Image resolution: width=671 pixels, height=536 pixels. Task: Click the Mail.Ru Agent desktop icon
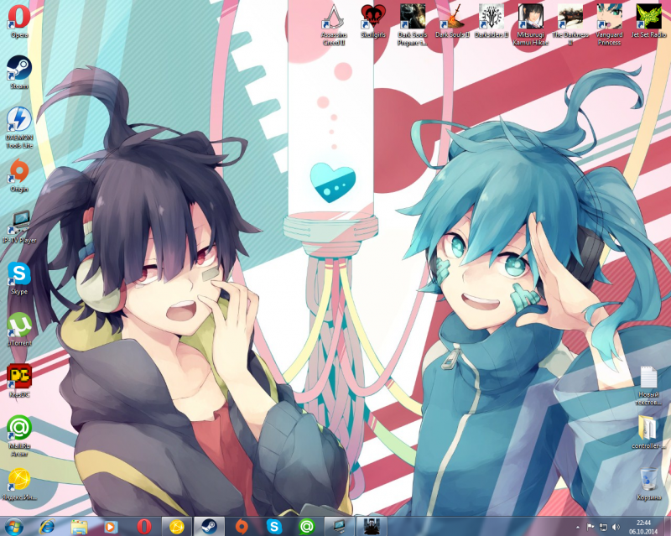[x=18, y=436]
